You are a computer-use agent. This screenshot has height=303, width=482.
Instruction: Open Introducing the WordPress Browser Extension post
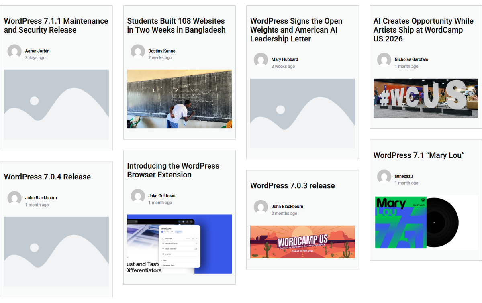[x=173, y=170]
